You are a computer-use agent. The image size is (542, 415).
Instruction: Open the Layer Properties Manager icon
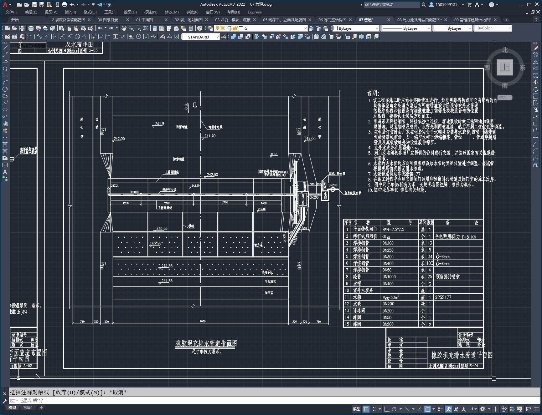coord(210,28)
